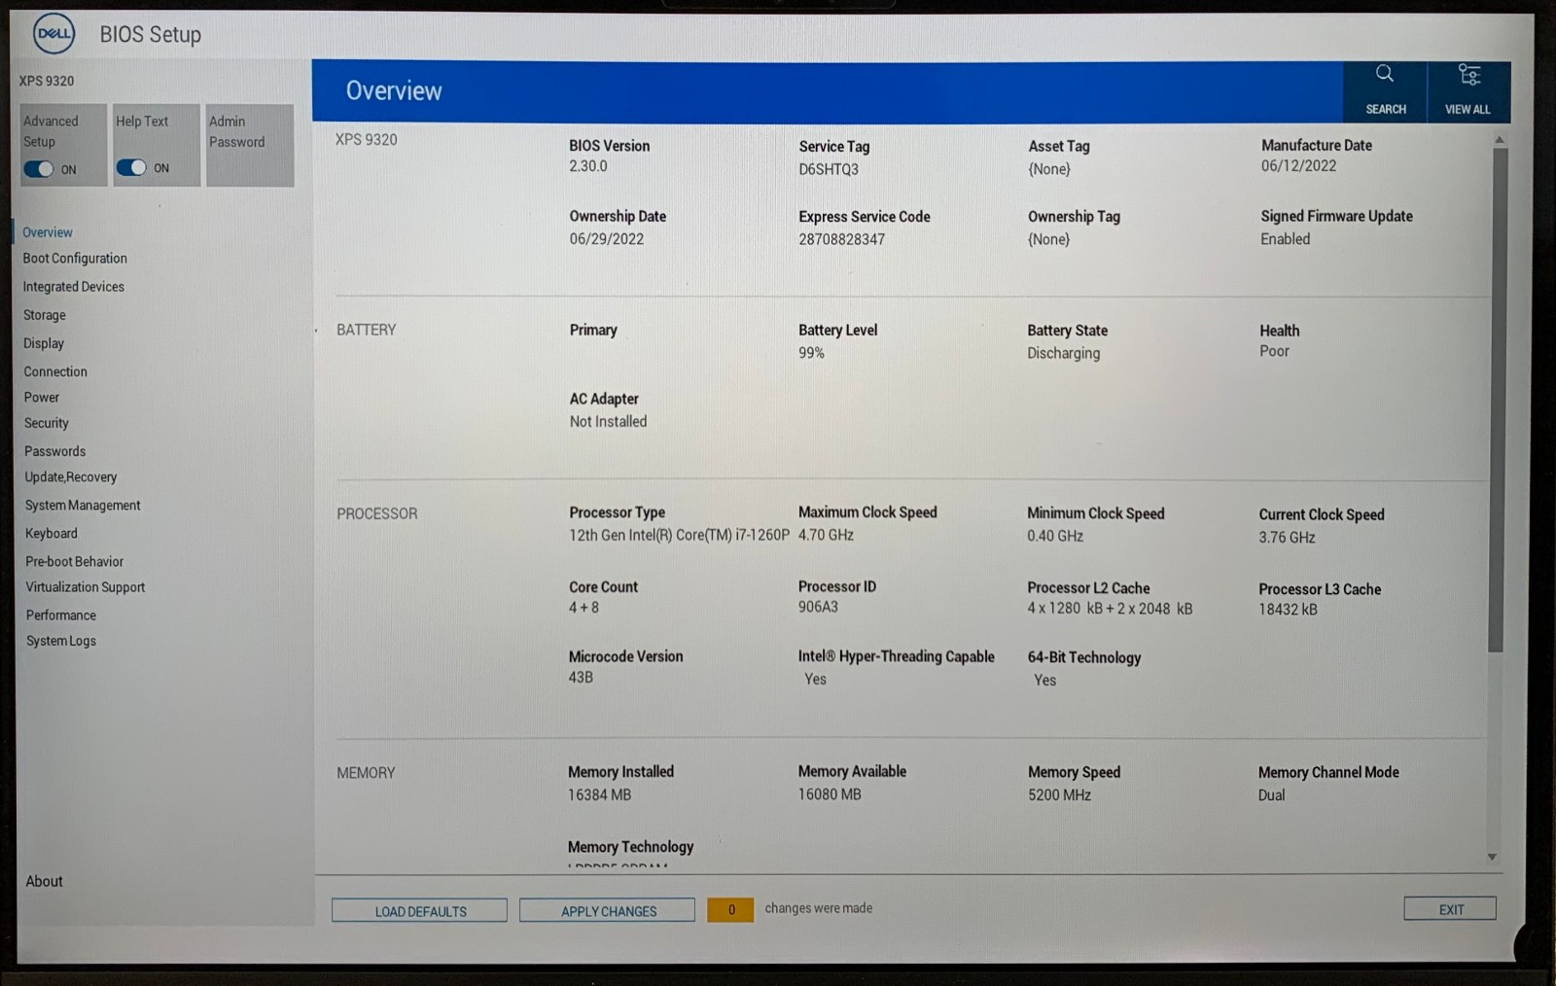
Task: Click the Memory Speed value 5200 MHz
Action: [x=1059, y=795]
